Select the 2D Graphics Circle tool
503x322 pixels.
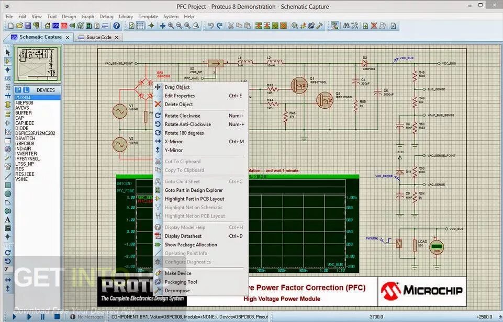click(8, 194)
